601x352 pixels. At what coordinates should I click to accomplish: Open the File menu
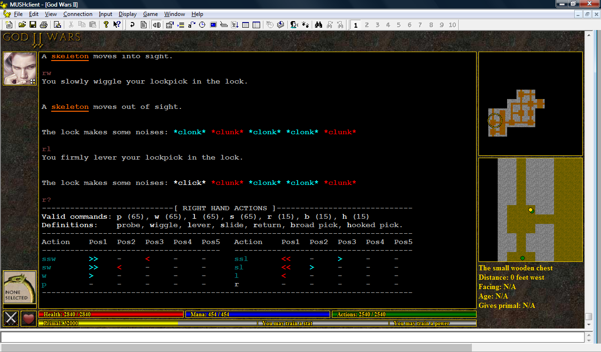pos(18,14)
